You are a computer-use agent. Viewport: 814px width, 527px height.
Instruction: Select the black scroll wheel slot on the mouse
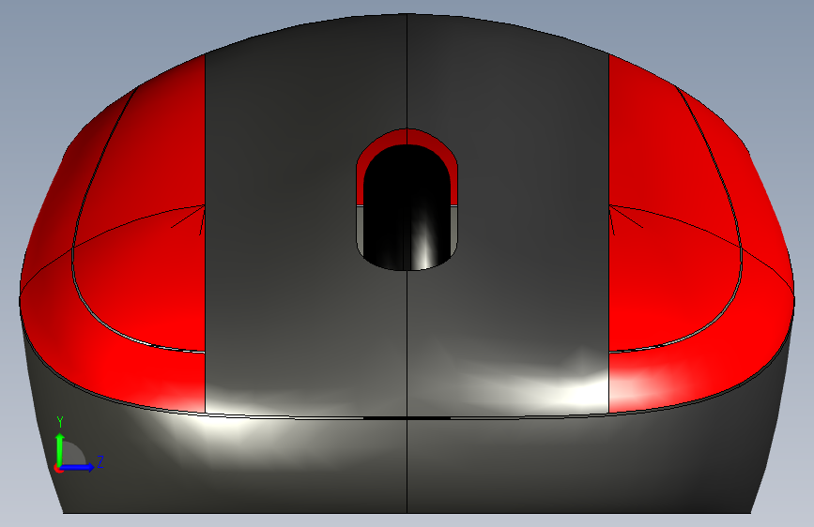pyautogui.click(x=407, y=207)
